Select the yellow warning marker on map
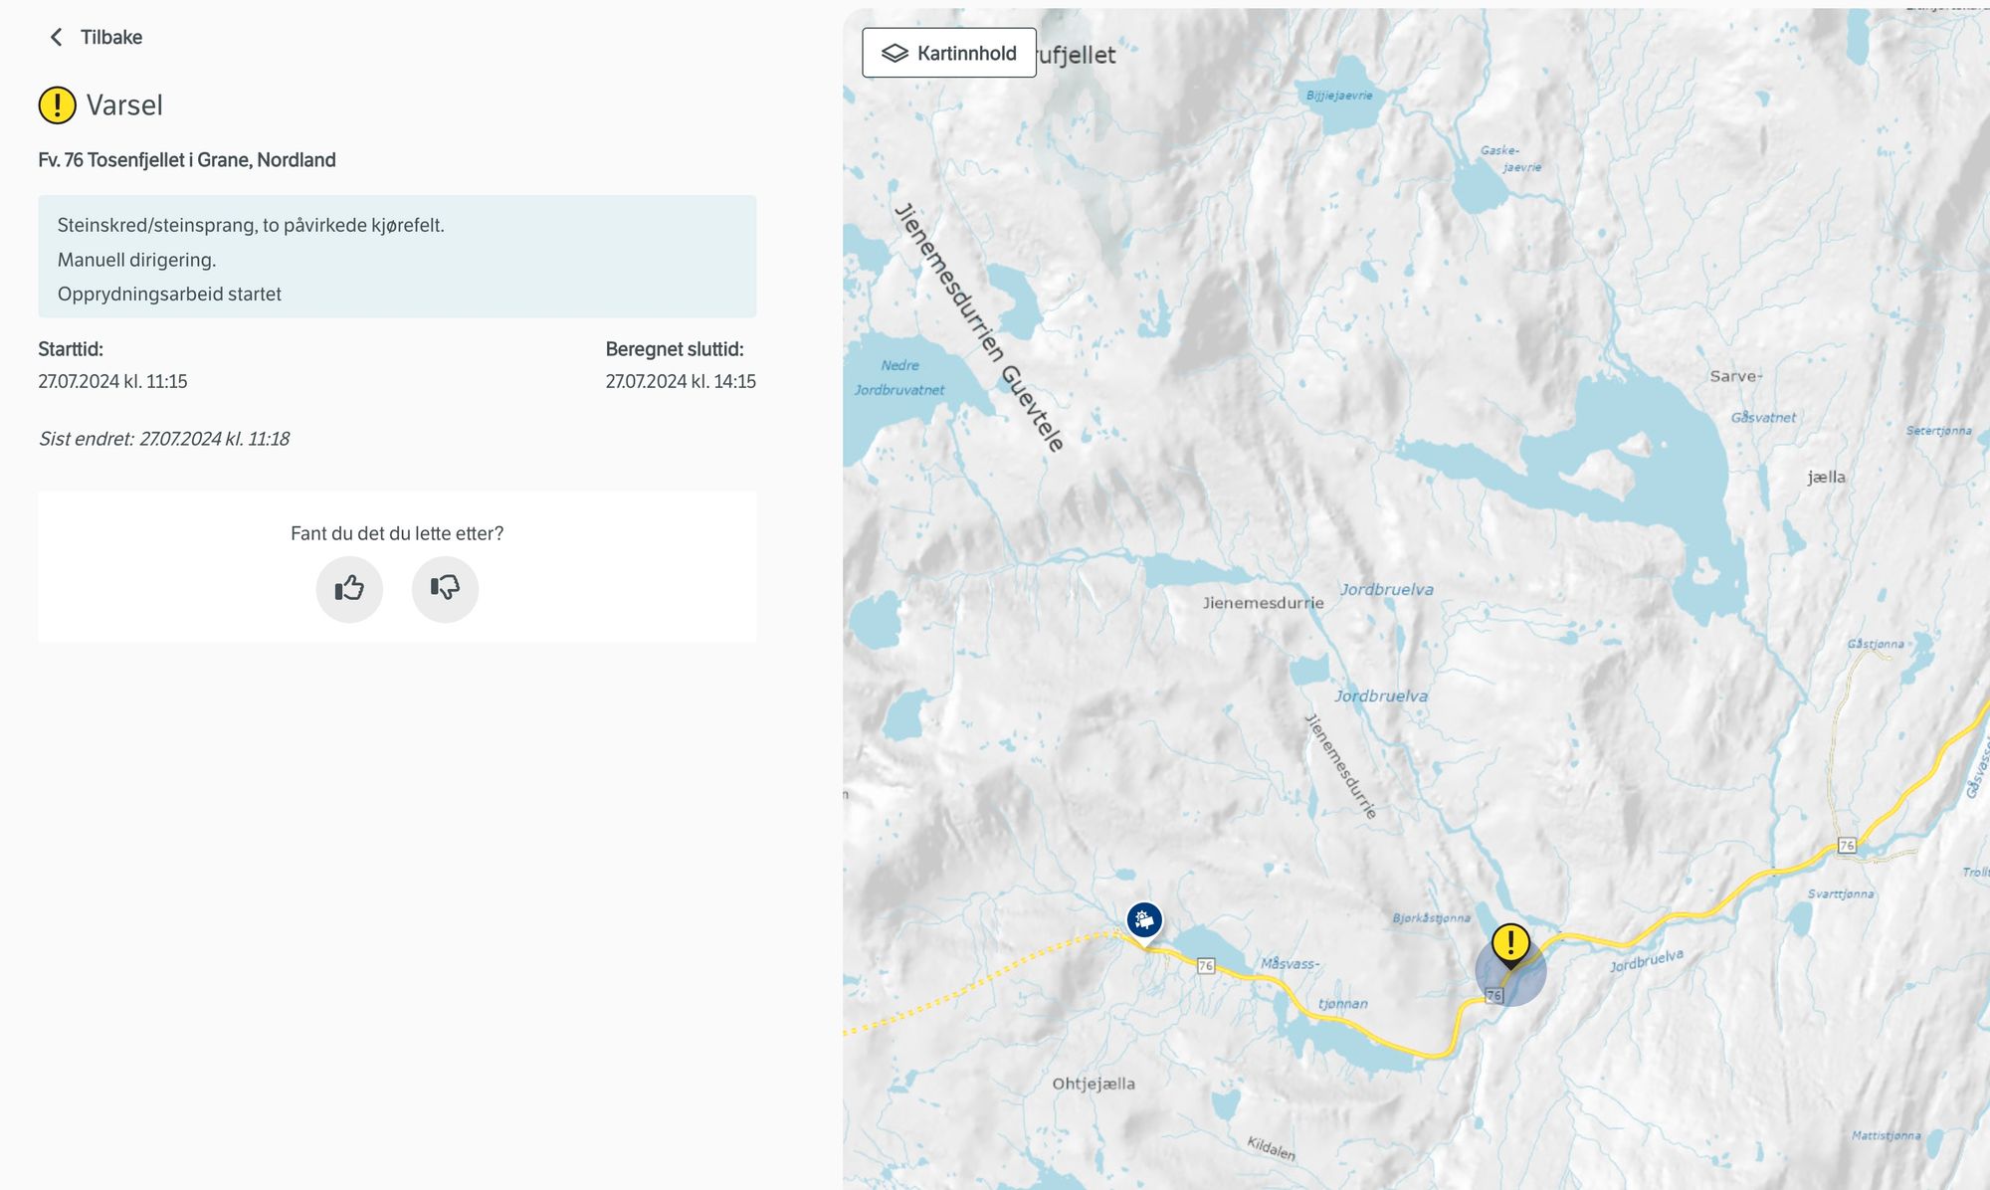This screenshot has width=1990, height=1190. [1509, 942]
